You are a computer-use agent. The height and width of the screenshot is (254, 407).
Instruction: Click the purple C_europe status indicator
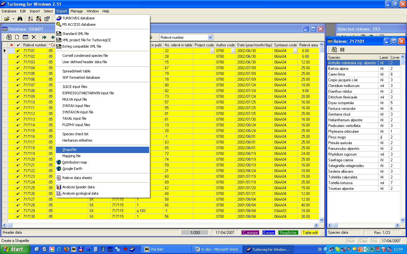pos(250,233)
